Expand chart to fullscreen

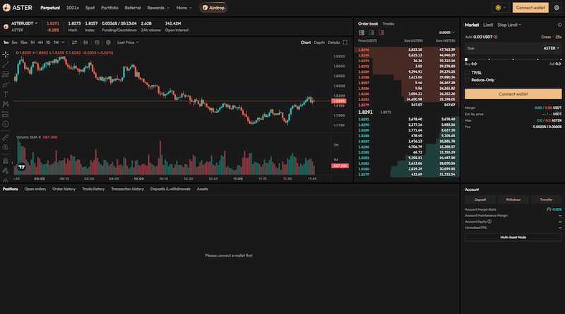[x=345, y=42]
